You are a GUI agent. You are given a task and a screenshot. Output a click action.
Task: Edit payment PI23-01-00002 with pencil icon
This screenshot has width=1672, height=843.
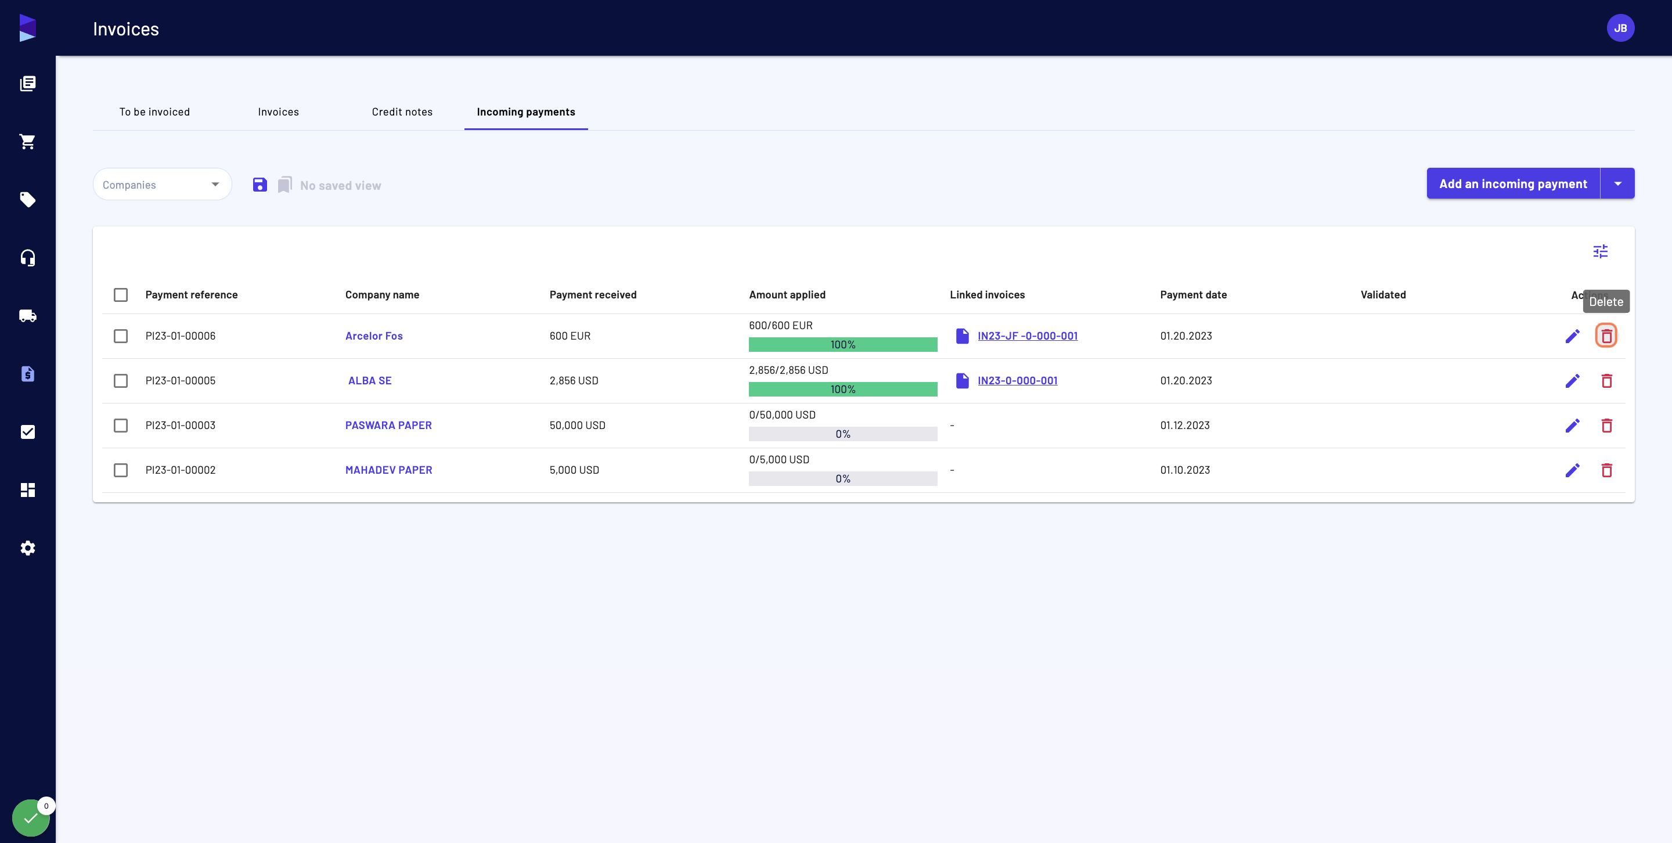click(x=1572, y=470)
